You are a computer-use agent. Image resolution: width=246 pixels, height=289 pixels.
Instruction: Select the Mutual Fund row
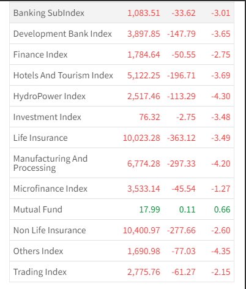coord(122,209)
